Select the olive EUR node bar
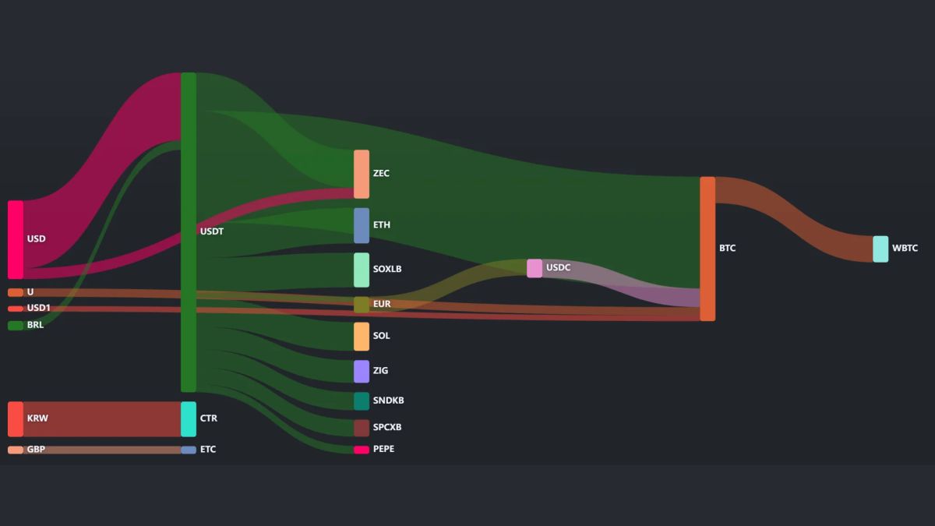The image size is (935, 526). pos(362,305)
